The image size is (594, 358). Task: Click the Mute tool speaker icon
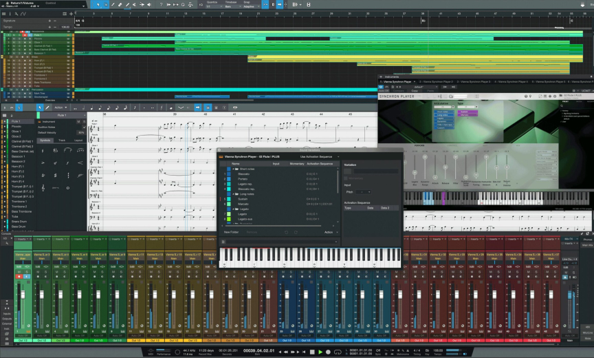click(x=149, y=5)
